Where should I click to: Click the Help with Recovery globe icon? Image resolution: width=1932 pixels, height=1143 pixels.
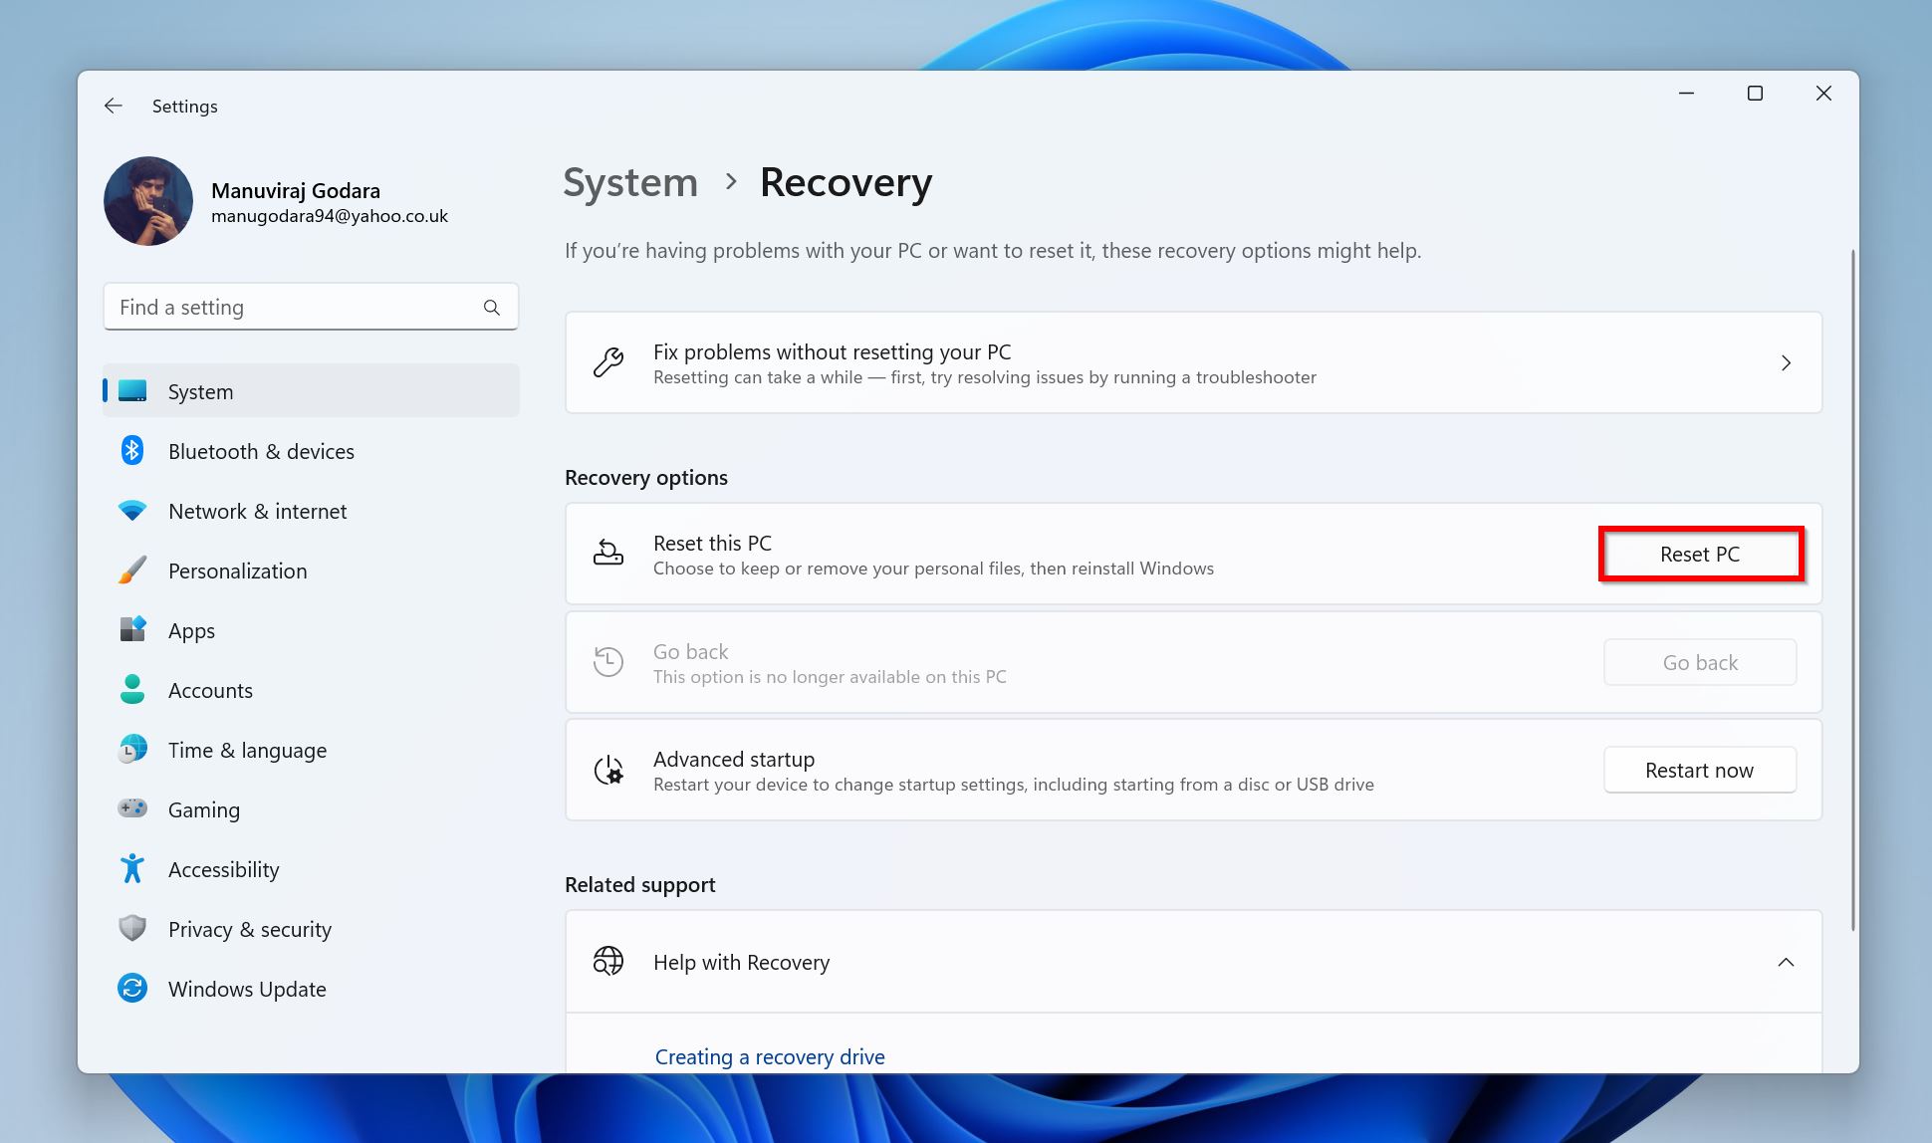pos(608,961)
